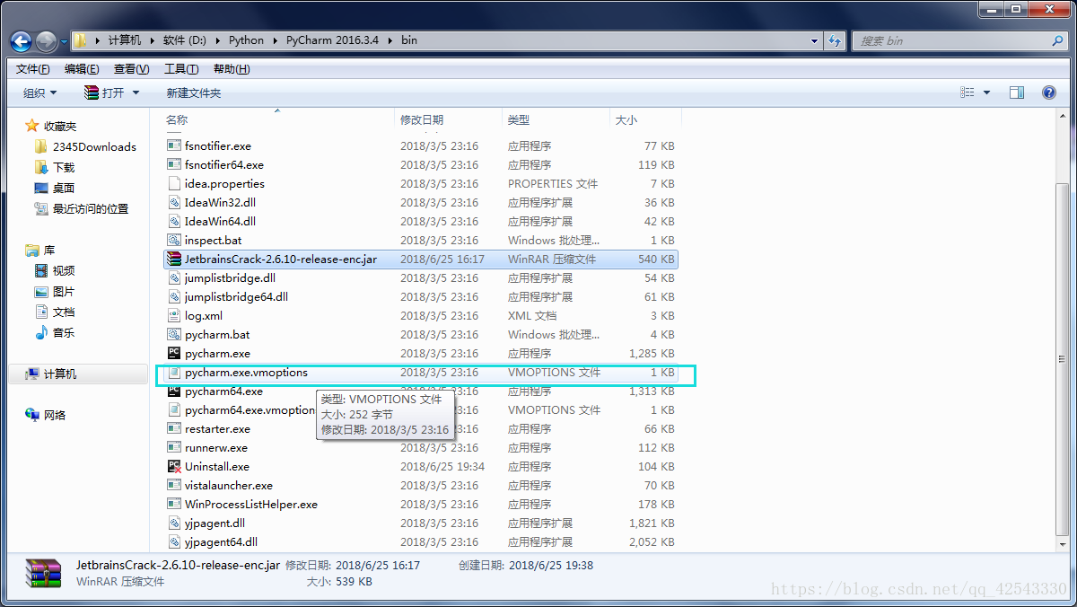This screenshot has width=1077, height=607.
Task: Sort by the 类型 column header
Action: (556, 119)
